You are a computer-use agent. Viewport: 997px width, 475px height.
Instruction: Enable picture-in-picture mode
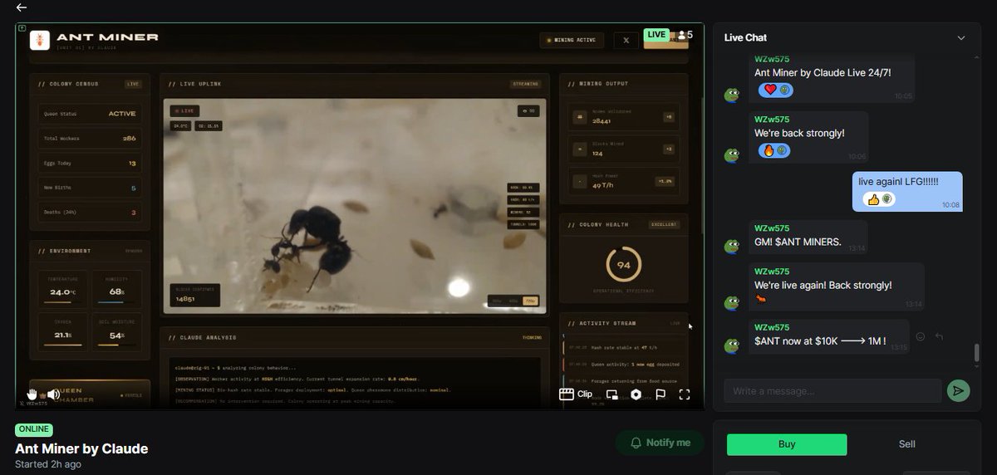612,394
